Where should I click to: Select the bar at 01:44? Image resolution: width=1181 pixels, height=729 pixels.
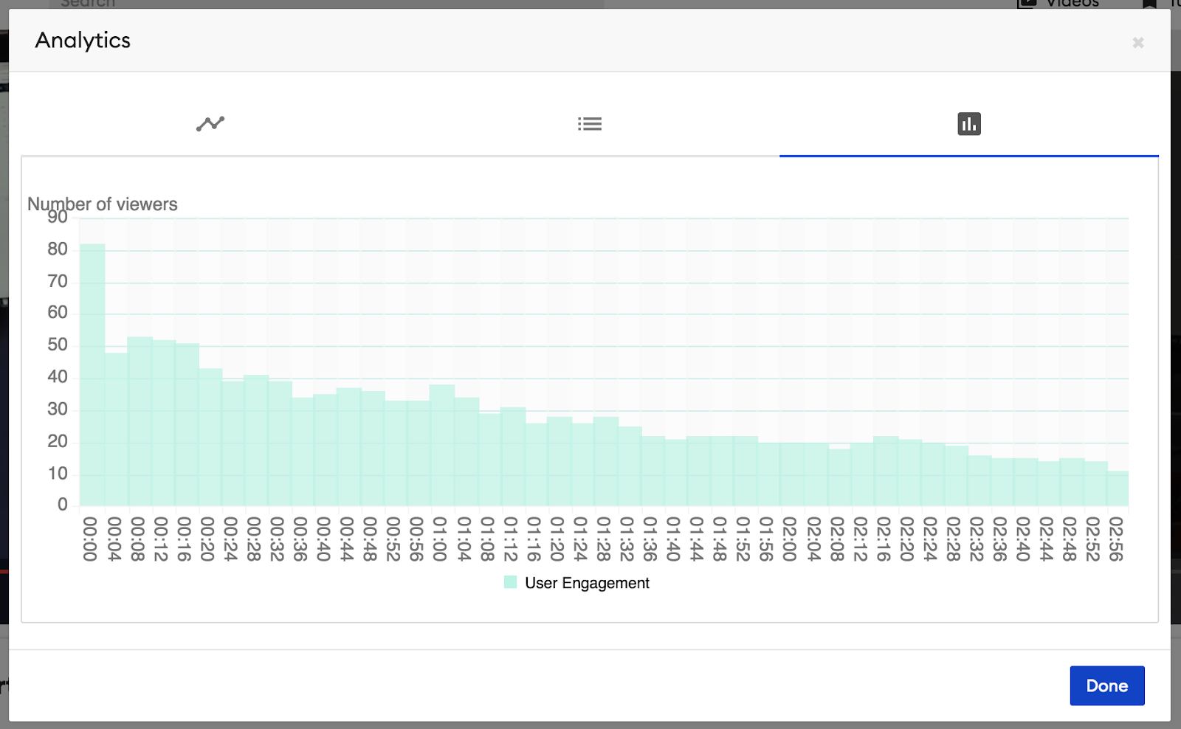pos(698,471)
